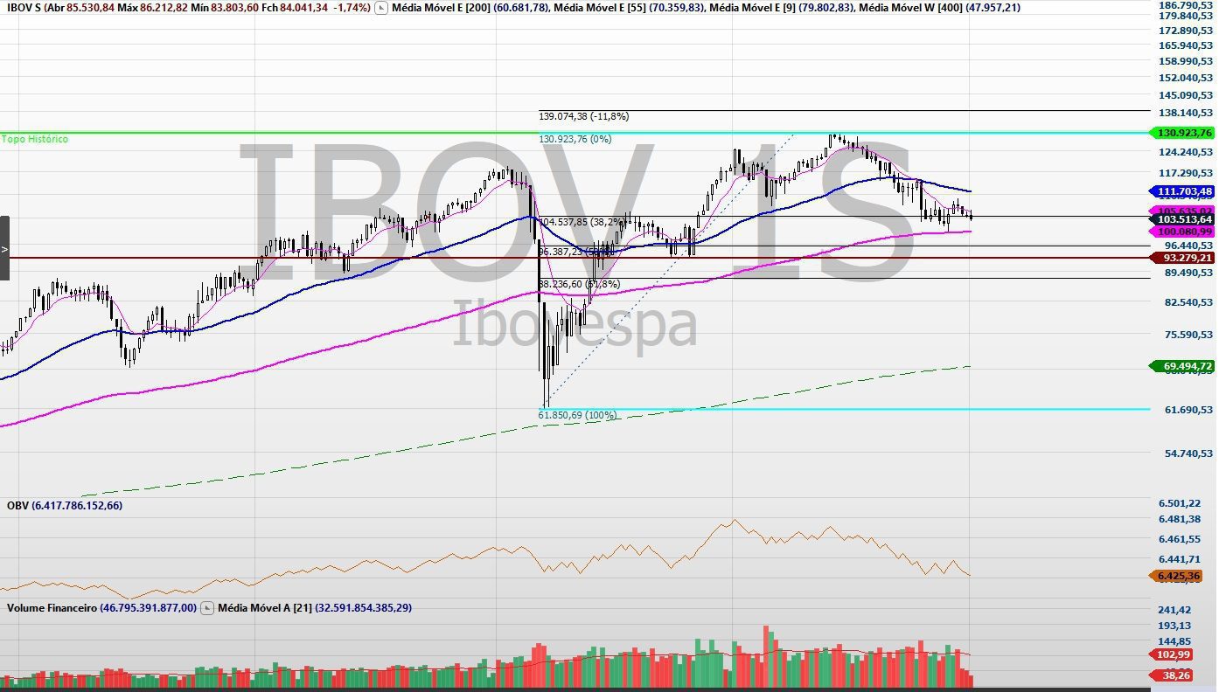Click the OBV indicator label
1219x692 pixels.
17,506
